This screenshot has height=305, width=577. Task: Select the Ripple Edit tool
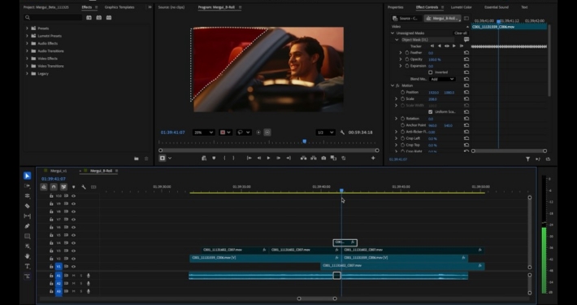click(28, 196)
